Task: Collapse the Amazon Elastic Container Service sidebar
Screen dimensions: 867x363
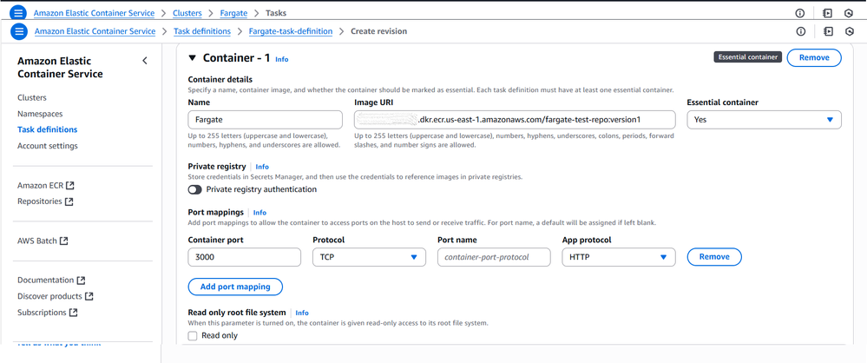Action: point(145,61)
